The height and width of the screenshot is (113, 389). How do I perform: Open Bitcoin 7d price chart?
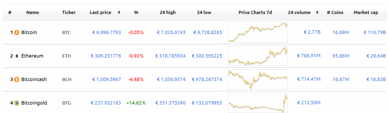pyautogui.click(x=258, y=32)
